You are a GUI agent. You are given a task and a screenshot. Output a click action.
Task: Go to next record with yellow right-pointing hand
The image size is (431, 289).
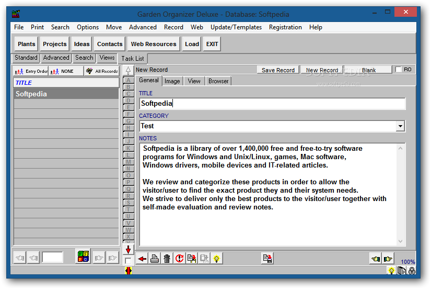[x=388, y=259]
